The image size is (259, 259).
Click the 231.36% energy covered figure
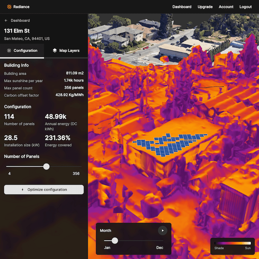[58, 138]
